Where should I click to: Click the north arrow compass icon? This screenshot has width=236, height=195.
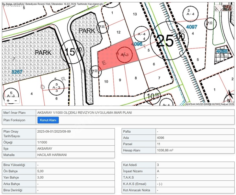point(229,97)
